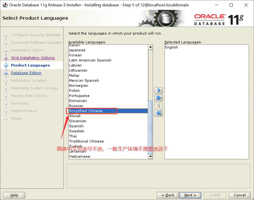Click the Help button
254x200 pixels.
(14, 195)
